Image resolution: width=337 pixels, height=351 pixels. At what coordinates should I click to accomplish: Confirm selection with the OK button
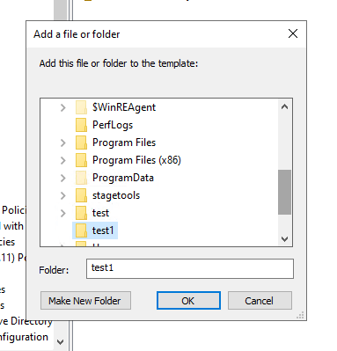pyautogui.click(x=188, y=301)
